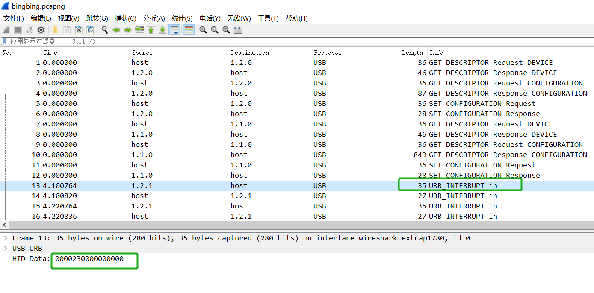
Task: Click the display filter bookmark icon
Action: click(x=5, y=41)
